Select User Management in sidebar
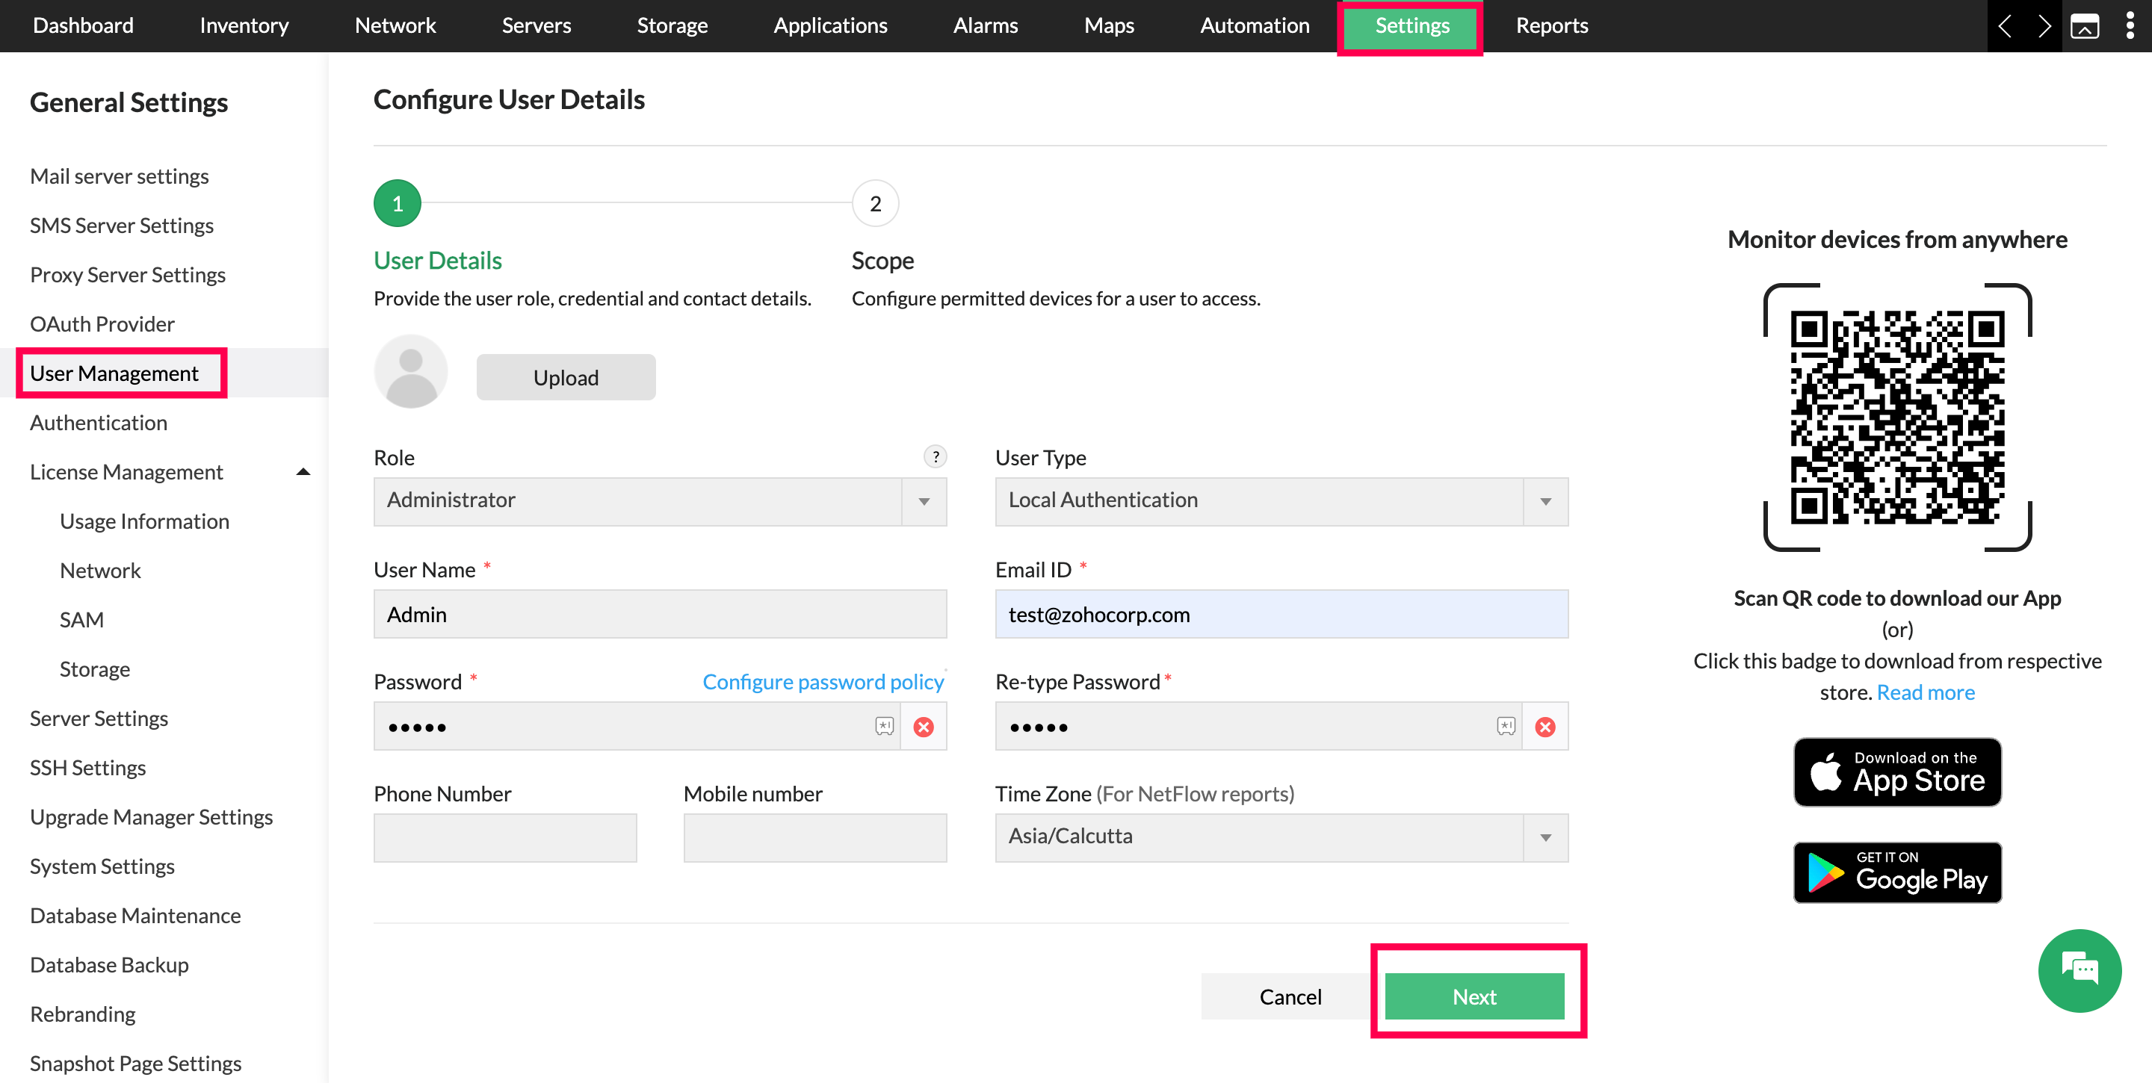The height and width of the screenshot is (1083, 2152). 114,373
